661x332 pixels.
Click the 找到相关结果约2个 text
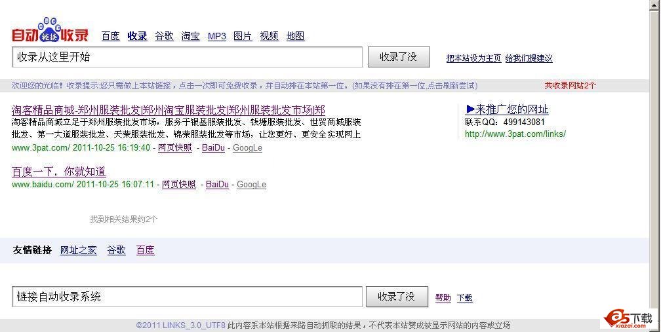[x=123, y=219]
